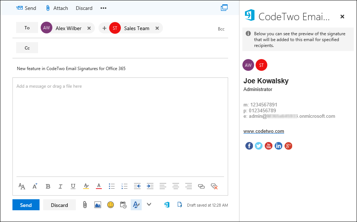This screenshot has width=357, height=222.
Task: Open the font selection tool
Action: 22,186
